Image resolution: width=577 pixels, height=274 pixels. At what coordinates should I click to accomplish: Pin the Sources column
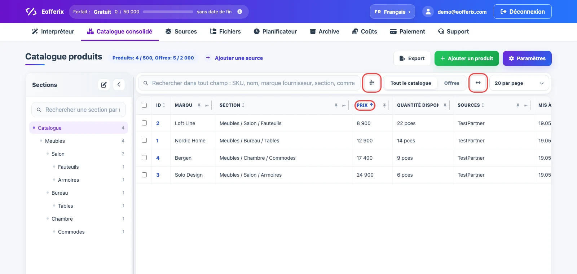click(x=518, y=105)
